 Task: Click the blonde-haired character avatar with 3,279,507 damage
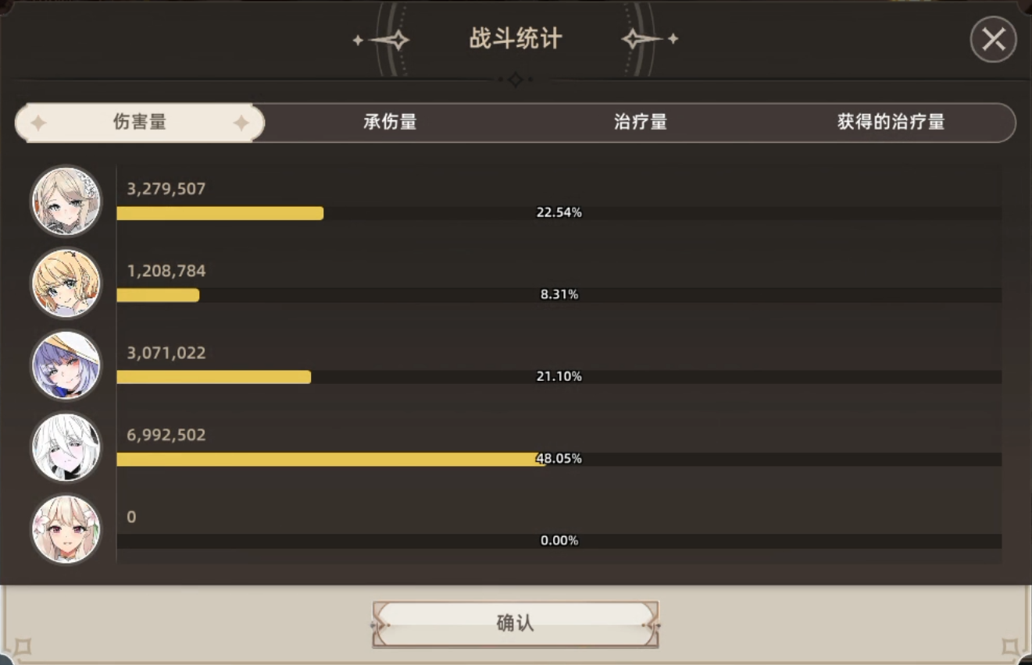pos(66,201)
